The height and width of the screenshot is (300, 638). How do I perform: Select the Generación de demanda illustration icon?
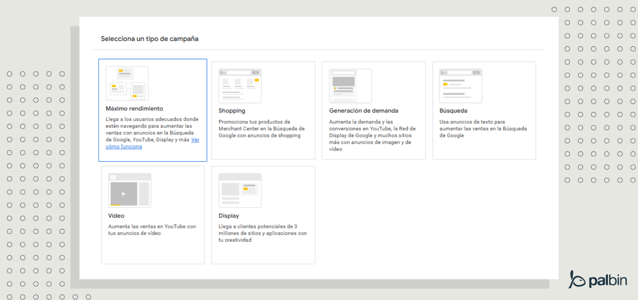(x=350, y=86)
